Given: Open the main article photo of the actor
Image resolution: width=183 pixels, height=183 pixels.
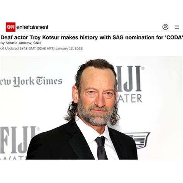Looking at the screenshot, I should [x=91, y=108].
